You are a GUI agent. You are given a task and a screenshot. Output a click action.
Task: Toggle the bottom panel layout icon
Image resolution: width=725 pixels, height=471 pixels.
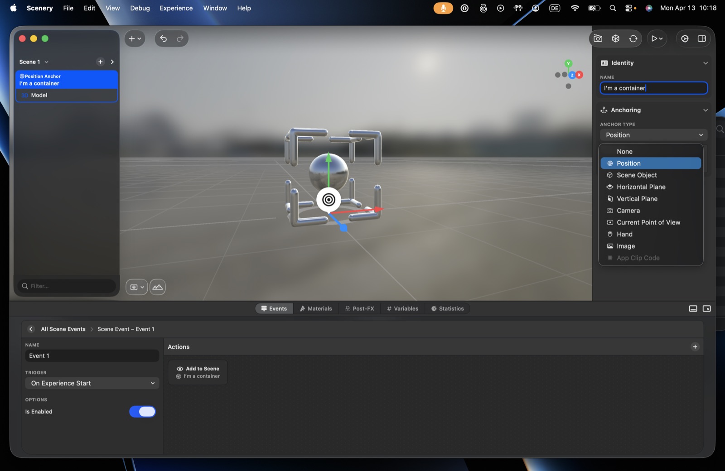[x=693, y=308]
